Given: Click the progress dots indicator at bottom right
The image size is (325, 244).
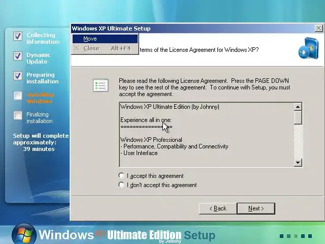Looking at the screenshot, I should click(296, 236).
